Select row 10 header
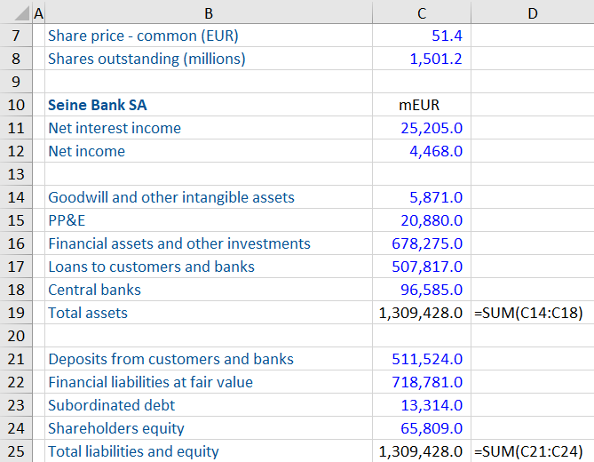Viewport: 594px width, 462px height. pyautogui.click(x=15, y=105)
